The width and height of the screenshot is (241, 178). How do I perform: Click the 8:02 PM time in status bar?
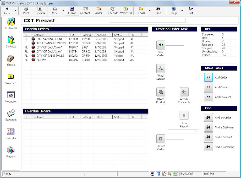pyautogui.click(x=209, y=174)
